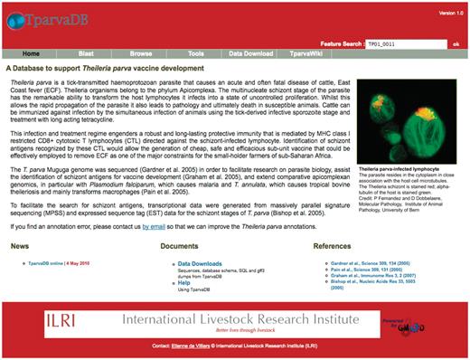The height and width of the screenshot is (360, 470).
Task: Open Etienne de Villiers contact link
Action: (x=191, y=346)
